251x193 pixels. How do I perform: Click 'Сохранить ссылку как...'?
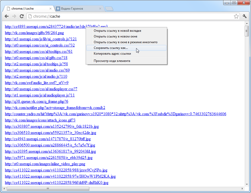point(127,48)
